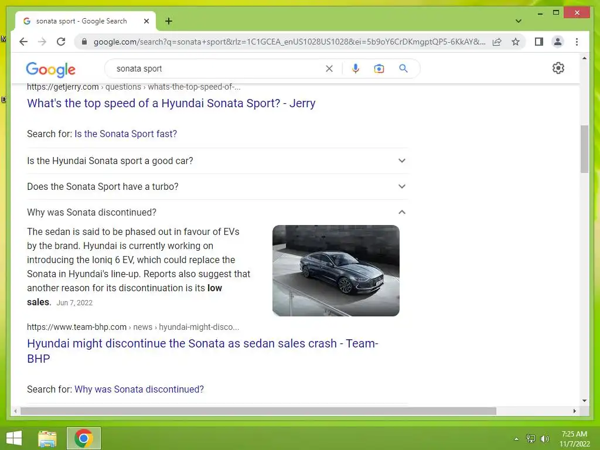Reload the current page
This screenshot has height=450, width=600.
[61, 42]
